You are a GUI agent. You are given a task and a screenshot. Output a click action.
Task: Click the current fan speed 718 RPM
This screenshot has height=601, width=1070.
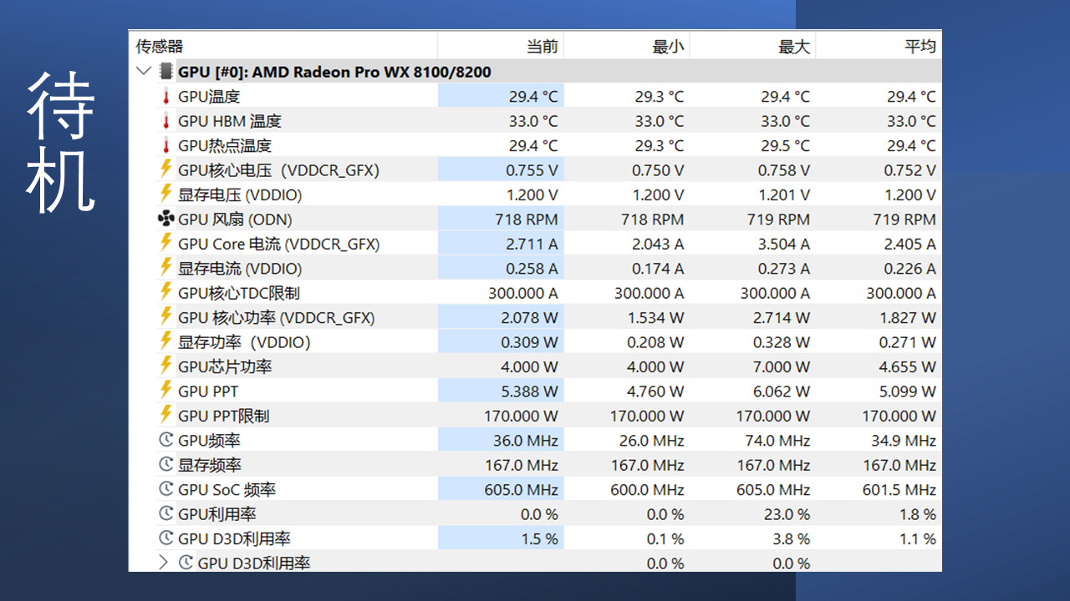(526, 220)
